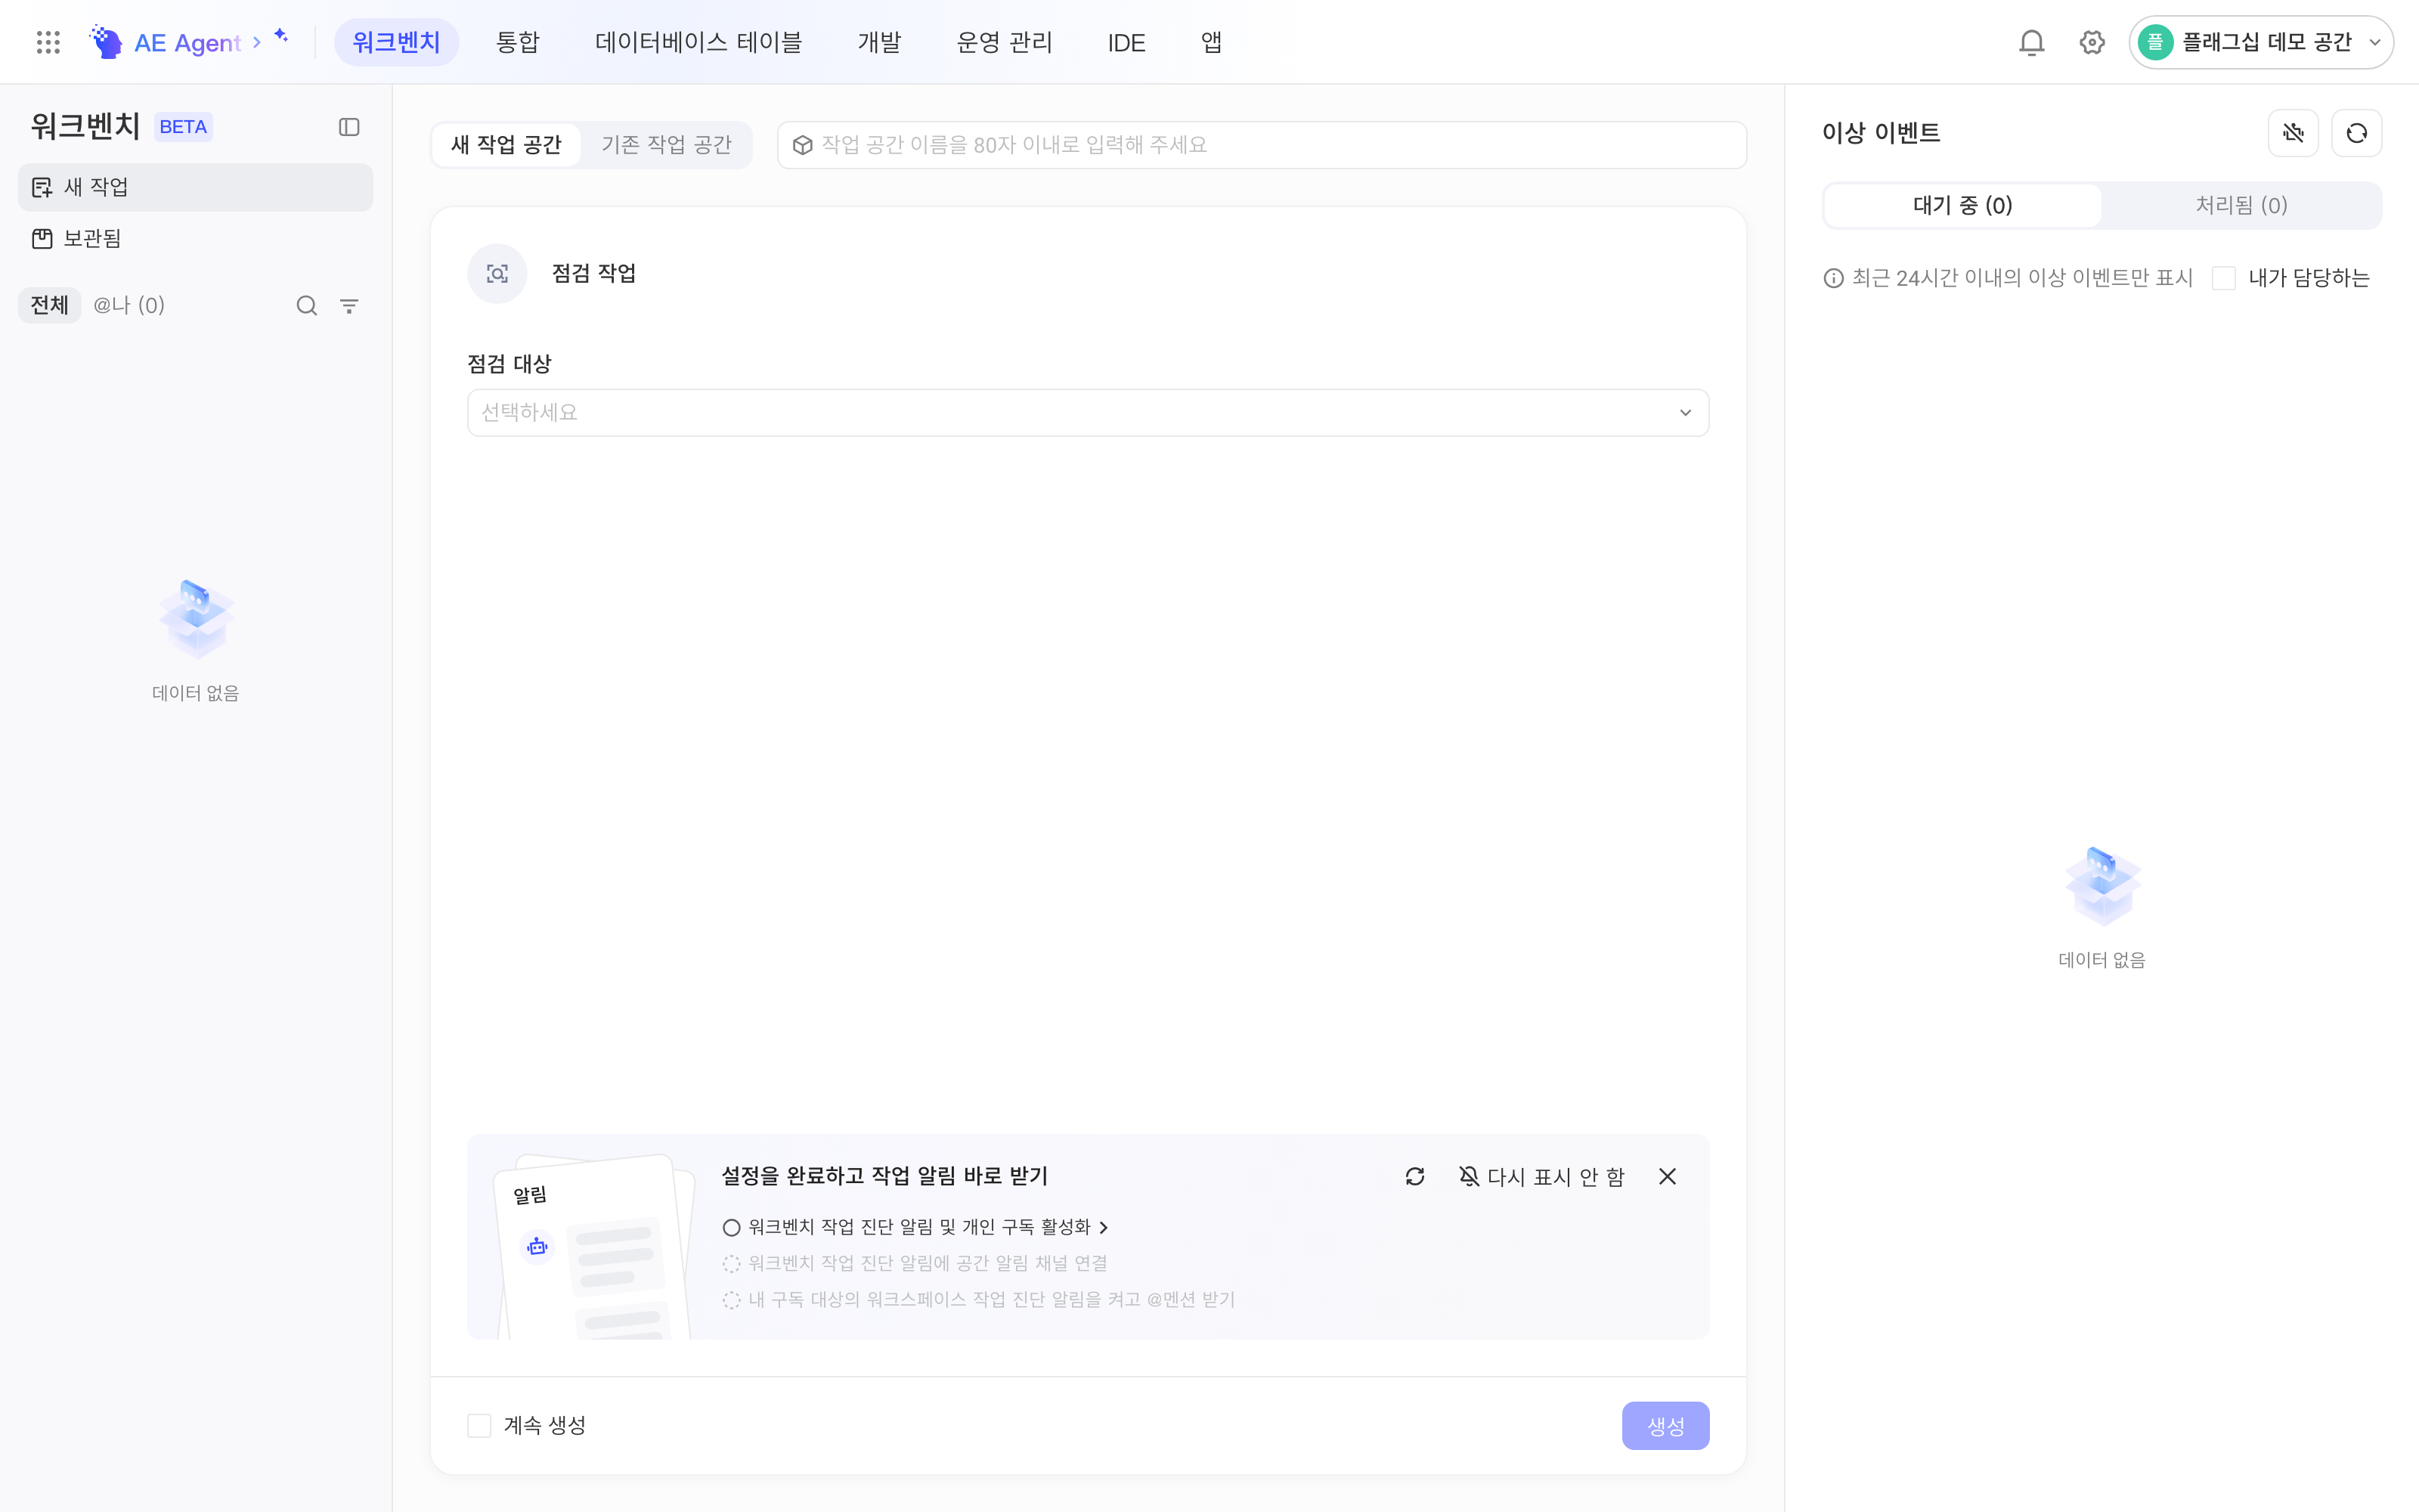Open the 점검 대상 dropdown
The height and width of the screenshot is (1512, 2419).
tap(1088, 413)
